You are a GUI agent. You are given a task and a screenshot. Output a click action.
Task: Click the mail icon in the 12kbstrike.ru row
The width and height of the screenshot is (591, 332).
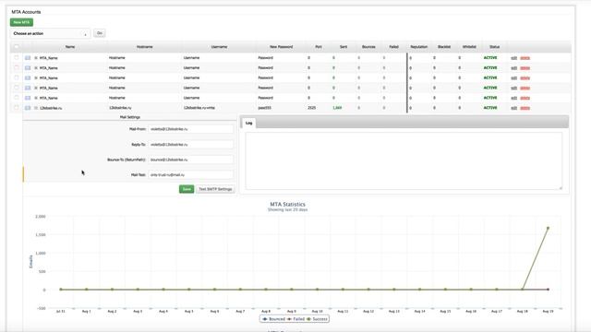(28, 108)
